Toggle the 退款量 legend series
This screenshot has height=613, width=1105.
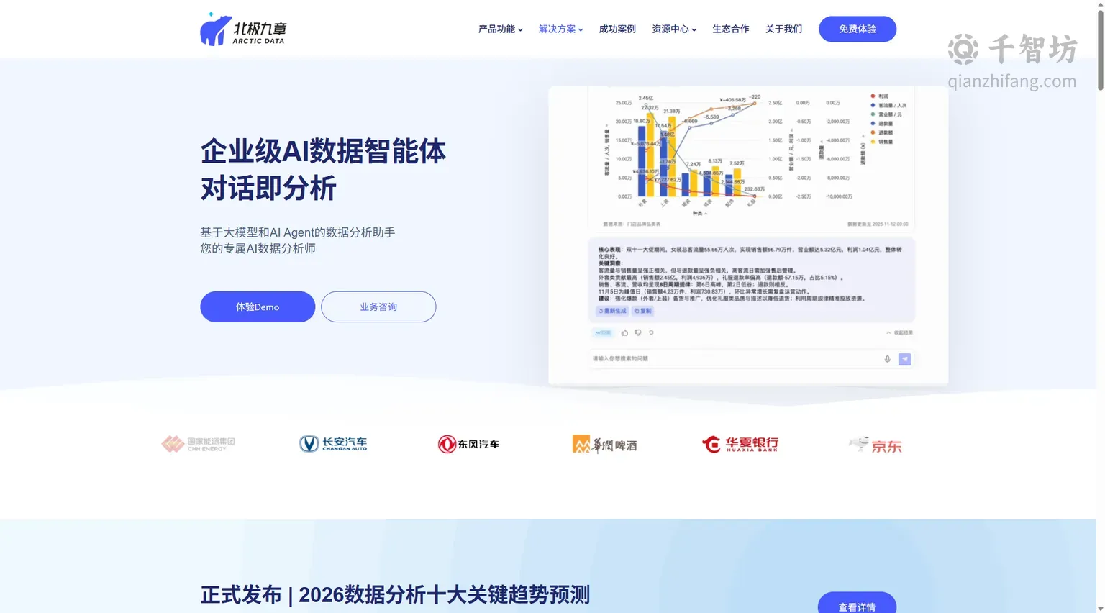click(882, 123)
